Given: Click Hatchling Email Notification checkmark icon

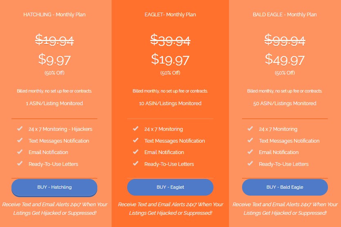Looking at the screenshot, I should (x=20, y=152).
